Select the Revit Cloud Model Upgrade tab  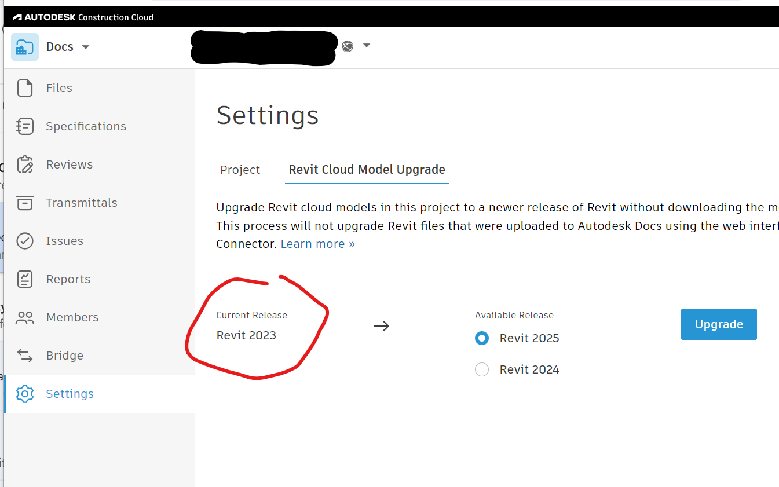pos(367,170)
